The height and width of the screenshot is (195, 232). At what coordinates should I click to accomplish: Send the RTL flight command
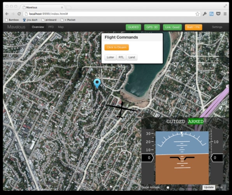121,57
